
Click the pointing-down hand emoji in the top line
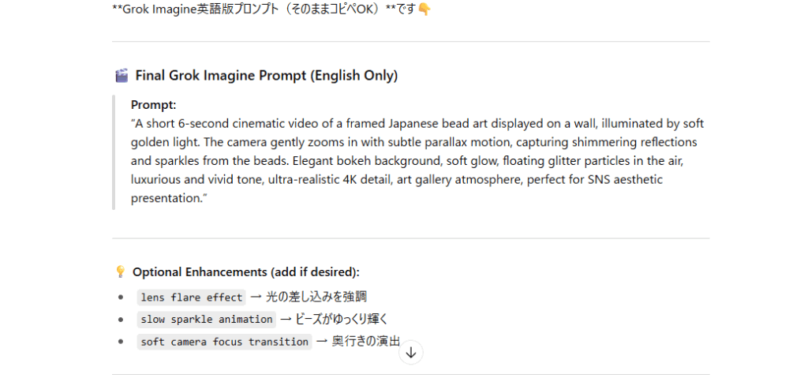coord(425,9)
